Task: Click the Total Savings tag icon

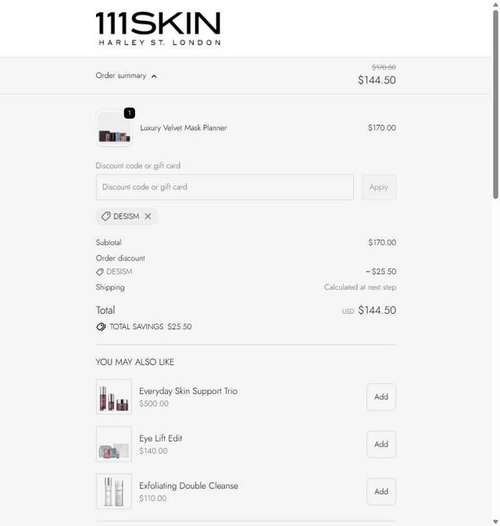Action: point(101,327)
